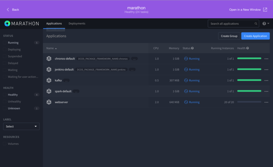Image resolution: width=273 pixels, height=167 pixels.
Task: Click the search magnifier icon
Action: tap(256, 24)
